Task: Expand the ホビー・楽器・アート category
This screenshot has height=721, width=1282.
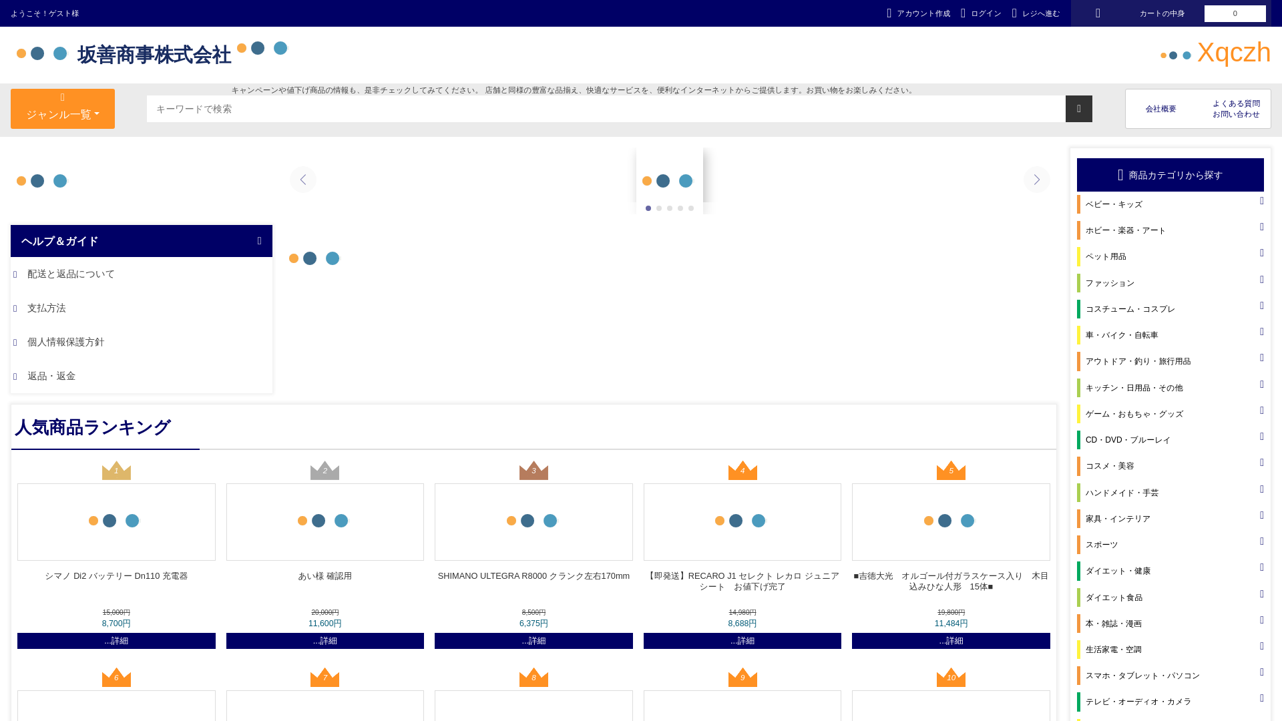Action: point(1262,227)
